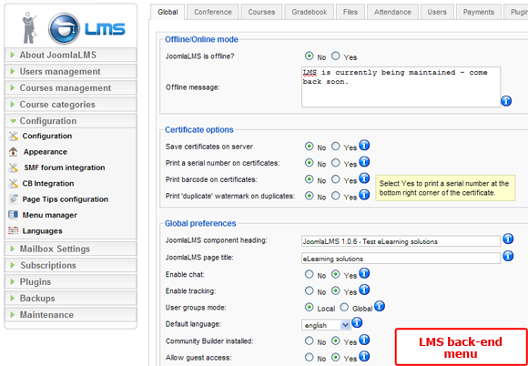The image size is (528, 366).
Task: Expand Backups section
Action: click(x=70, y=299)
